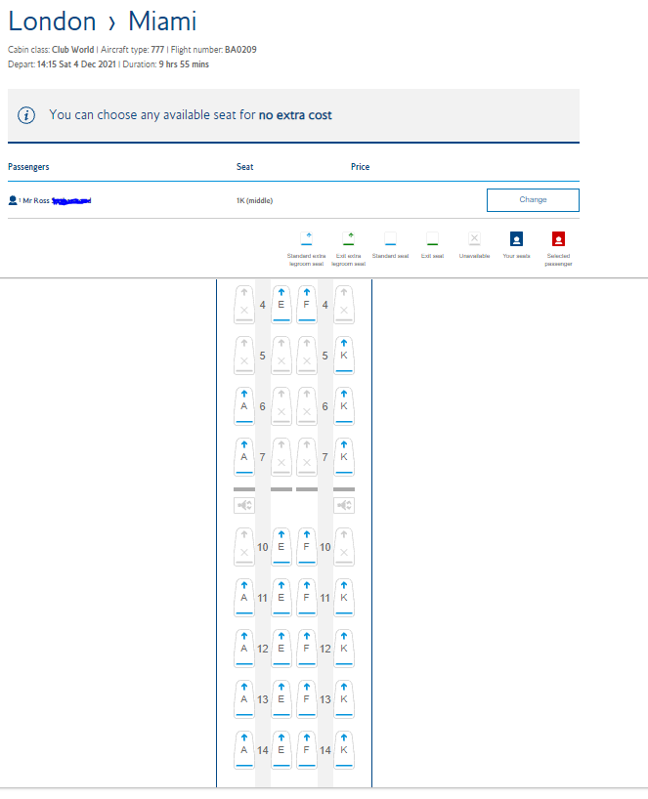Select seat 4E on the seat map
Image resolution: width=648 pixels, height=799 pixels.
click(281, 304)
